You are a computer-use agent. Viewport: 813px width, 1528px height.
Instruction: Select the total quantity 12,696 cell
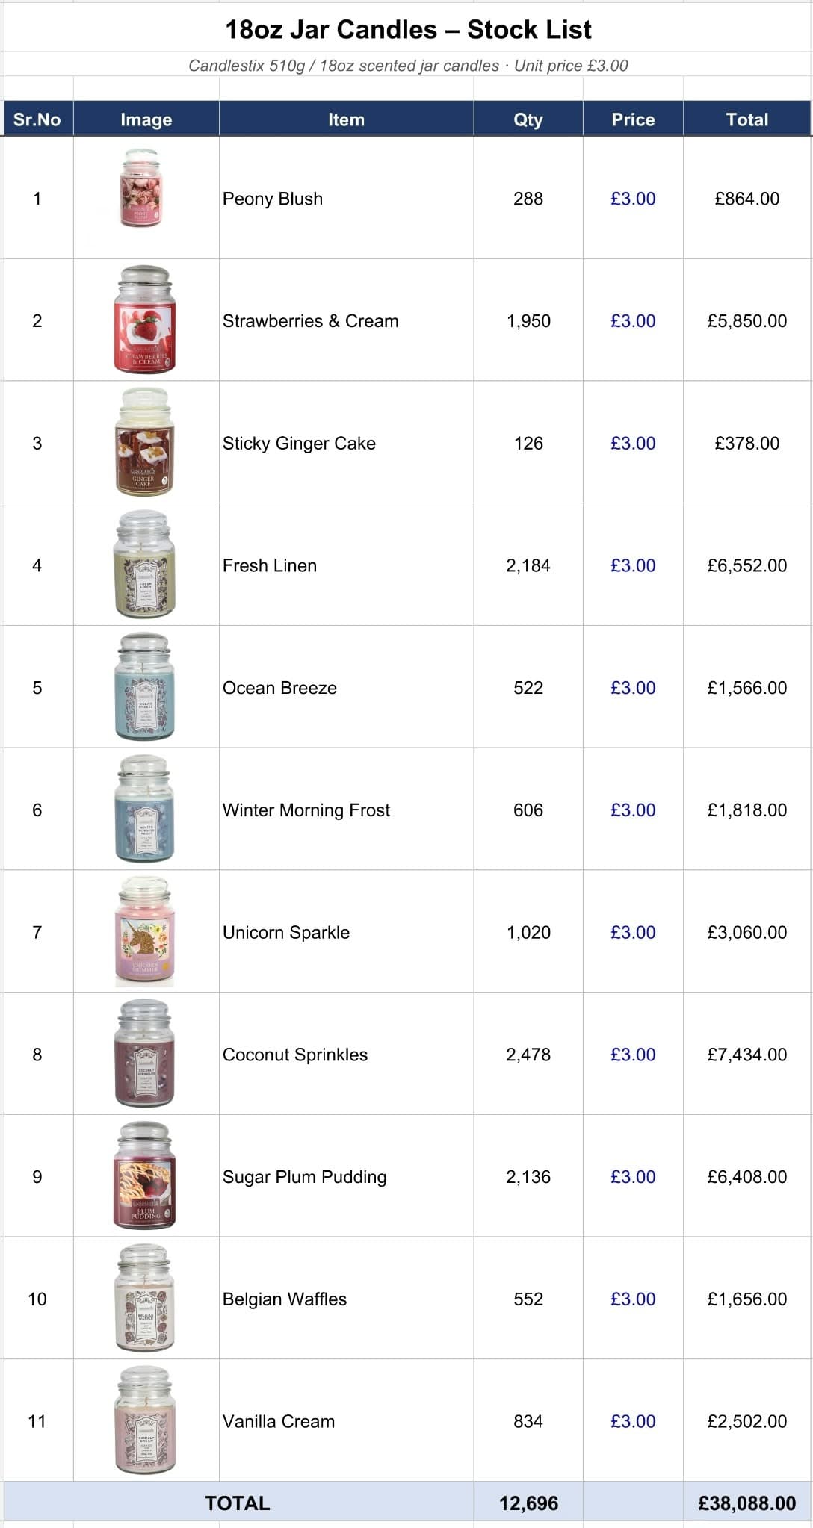pyautogui.click(x=528, y=1503)
